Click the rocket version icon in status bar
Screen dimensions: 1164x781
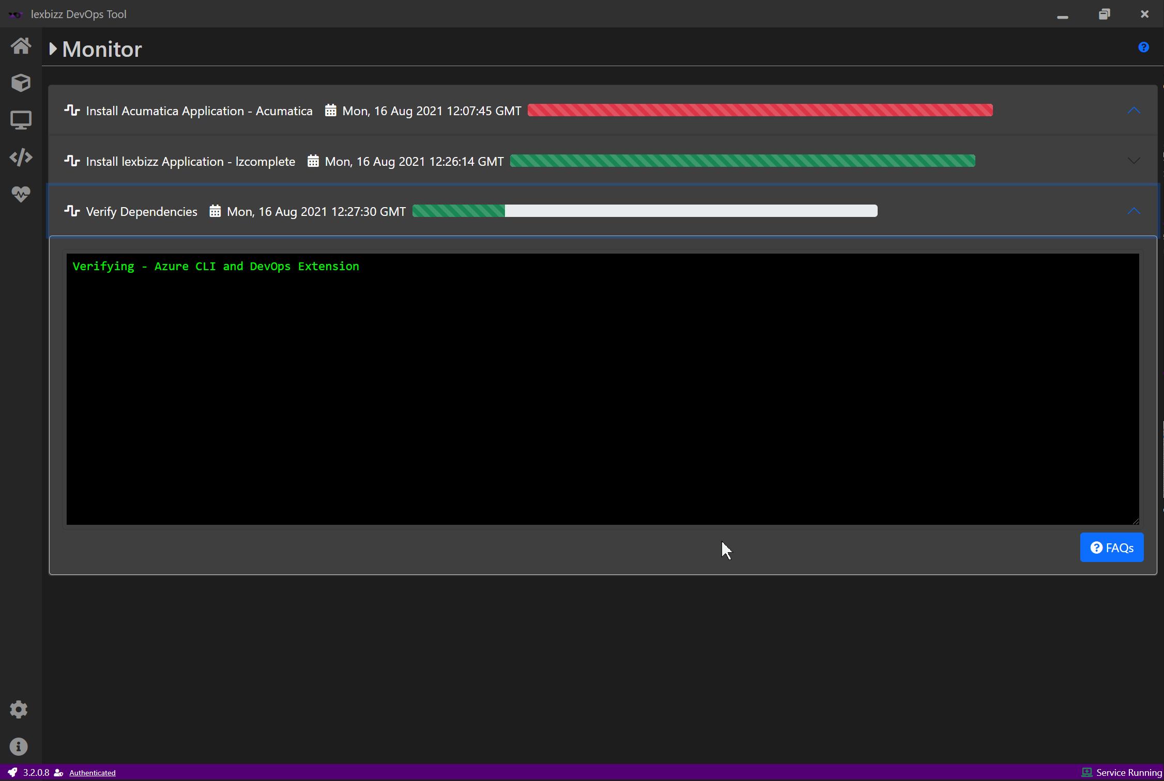12,772
